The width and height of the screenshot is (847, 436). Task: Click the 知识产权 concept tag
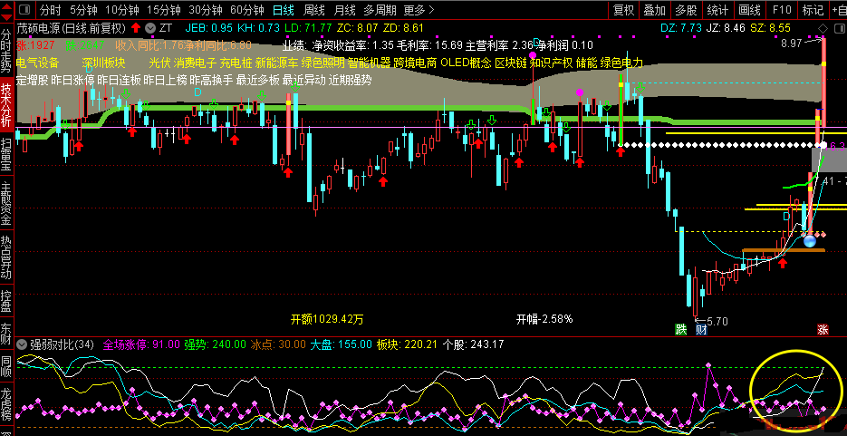click(551, 63)
